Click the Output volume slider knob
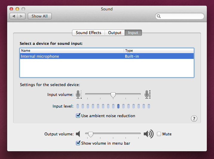 [91, 134]
